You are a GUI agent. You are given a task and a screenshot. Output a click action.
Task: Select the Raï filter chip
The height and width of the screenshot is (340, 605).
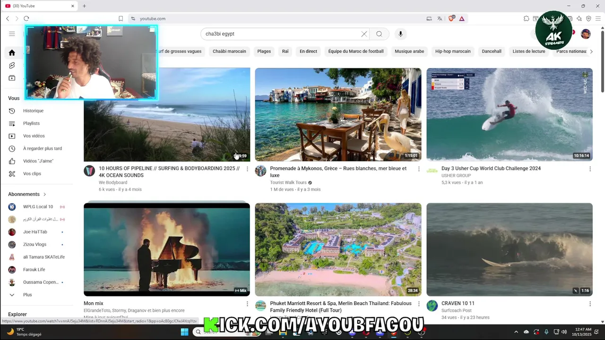tap(285, 51)
